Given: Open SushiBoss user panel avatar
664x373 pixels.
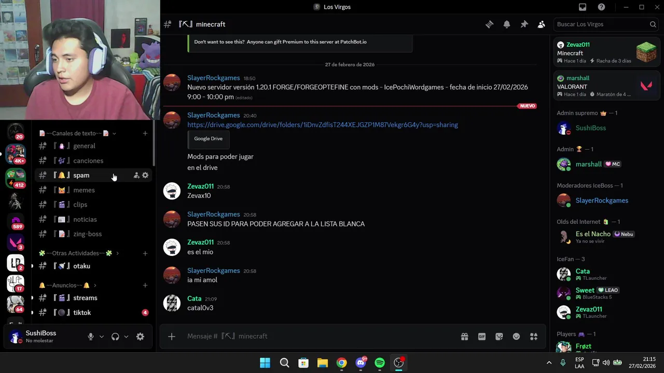Looking at the screenshot, I should click(x=16, y=337).
